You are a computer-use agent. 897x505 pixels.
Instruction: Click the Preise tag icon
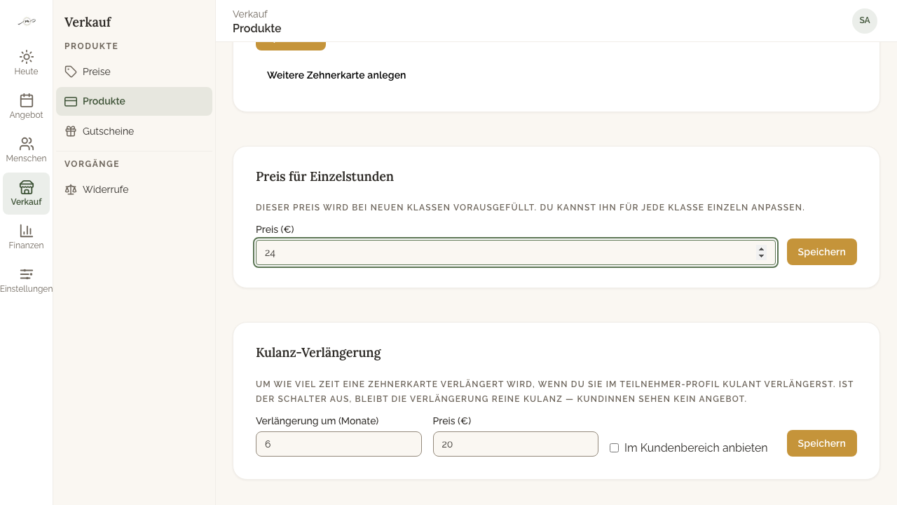pos(71,72)
